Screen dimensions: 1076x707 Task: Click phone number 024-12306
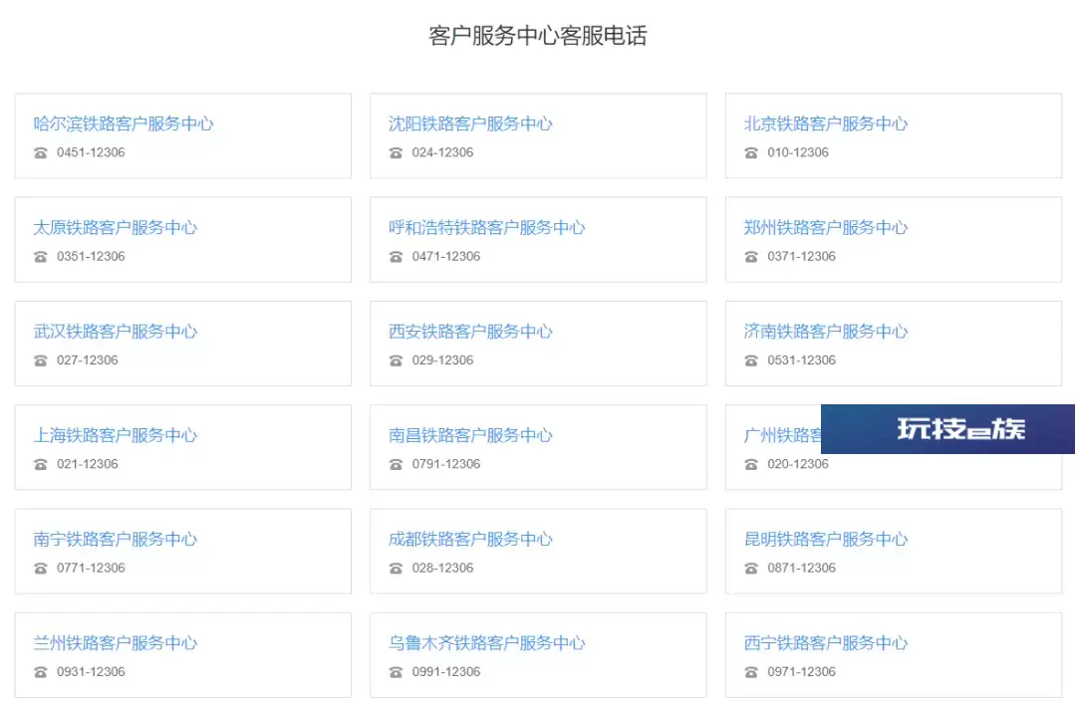pos(442,152)
